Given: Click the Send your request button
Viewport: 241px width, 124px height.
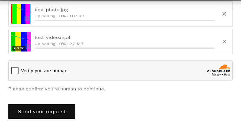Looking at the screenshot, I should click(x=42, y=112).
